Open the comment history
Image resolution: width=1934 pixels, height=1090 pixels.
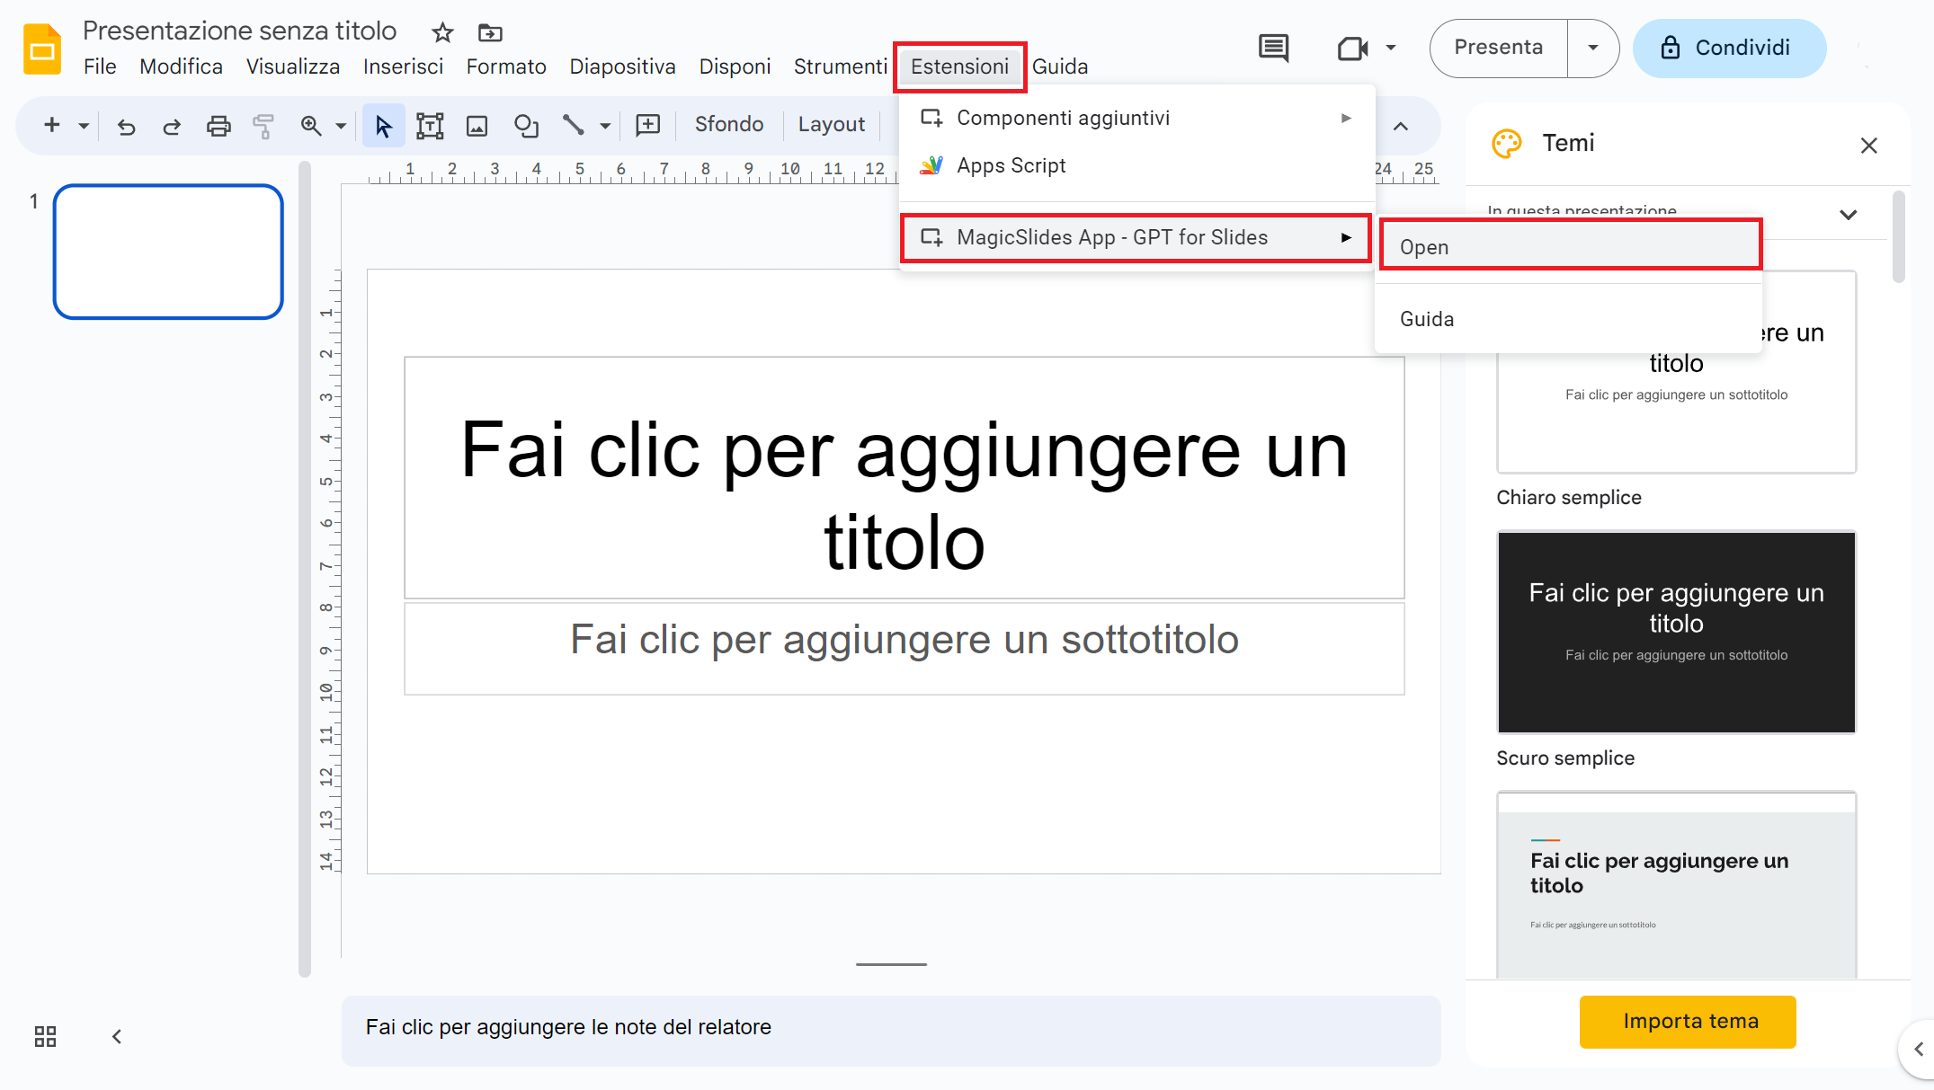click(x=1275, y=49)
